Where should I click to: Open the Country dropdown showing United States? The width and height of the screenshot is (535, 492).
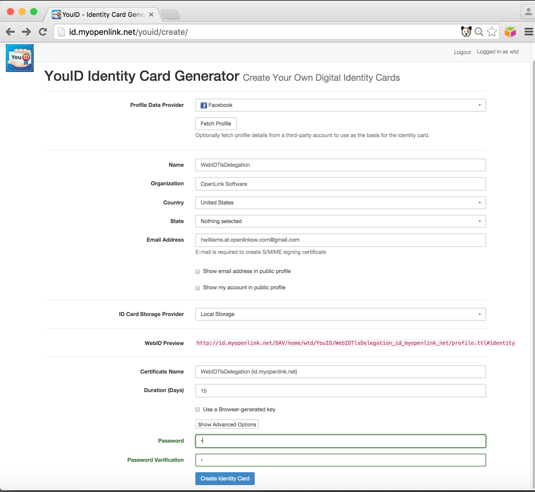click(x=340, y=203)
